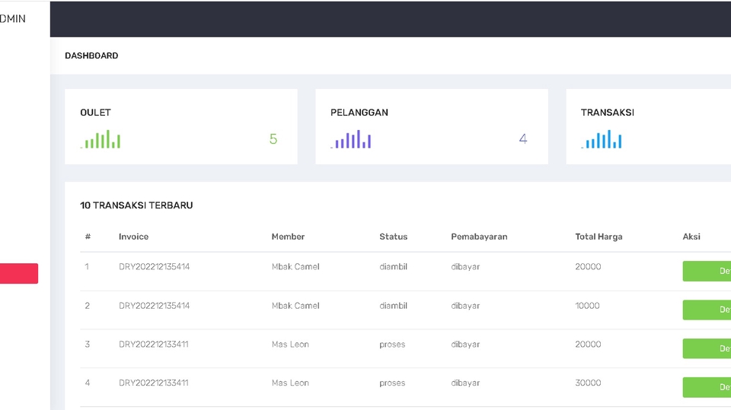Click total 30000 in row 4
The height and width of the screenshot is (410, 731).
pyautogui.click(x=588, y=383)
